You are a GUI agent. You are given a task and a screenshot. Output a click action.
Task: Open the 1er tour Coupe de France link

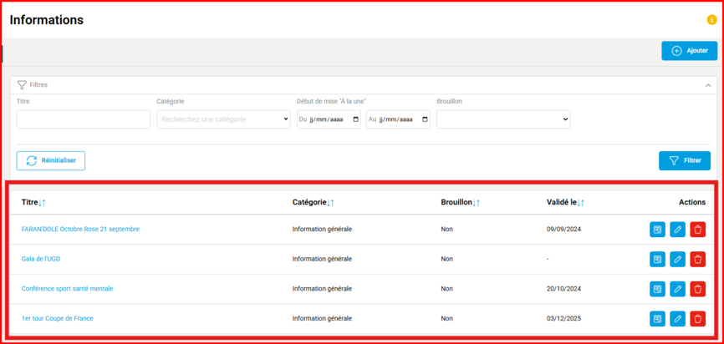click(x=58, y=318)
